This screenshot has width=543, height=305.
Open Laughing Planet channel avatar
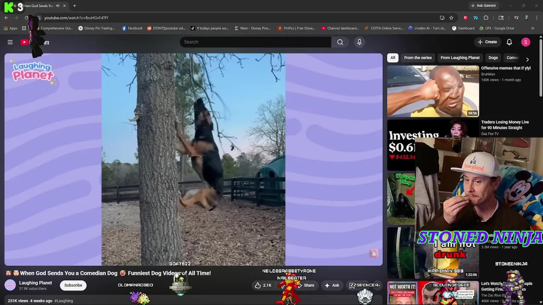(x=10, y=285)
